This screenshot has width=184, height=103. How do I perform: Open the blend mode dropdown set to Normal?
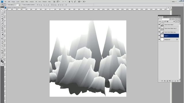point(164,19)
